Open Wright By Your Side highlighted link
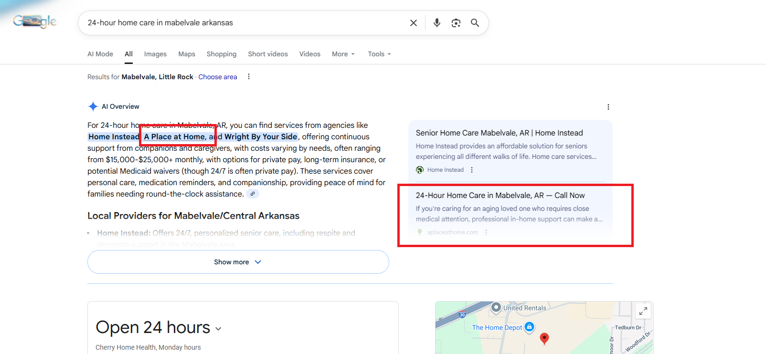The image size is (766, 354). point(261,137)
